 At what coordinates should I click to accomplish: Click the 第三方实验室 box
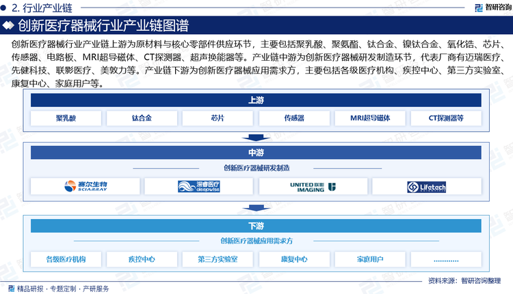point(218,259)
